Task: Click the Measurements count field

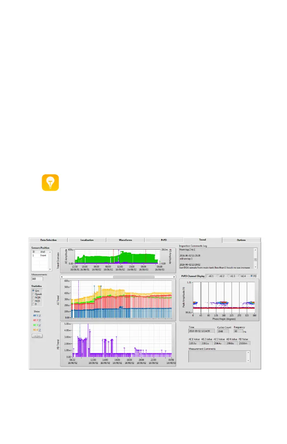Action: point(37,279)
